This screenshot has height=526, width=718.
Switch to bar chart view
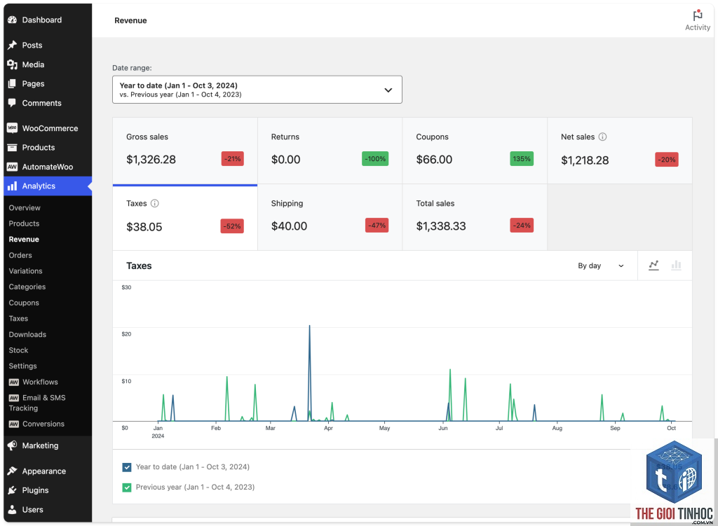click(x=676, y=265)
